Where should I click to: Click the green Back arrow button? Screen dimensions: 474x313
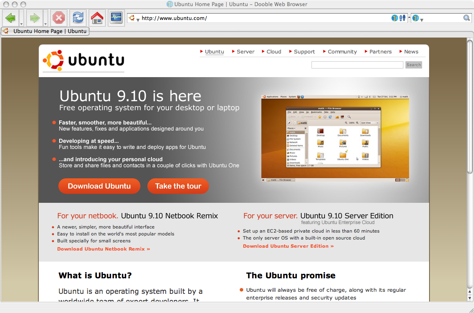[10, 18]
